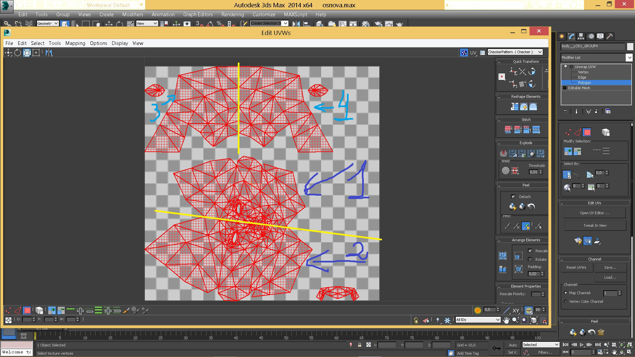The image size is (635, 357).
Task: Open the Graph Editors main menu
Action: 198,15
